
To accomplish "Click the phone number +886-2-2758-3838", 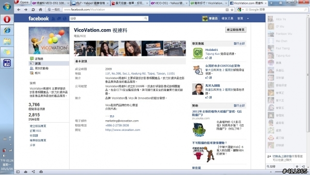I will pos(117,125).
